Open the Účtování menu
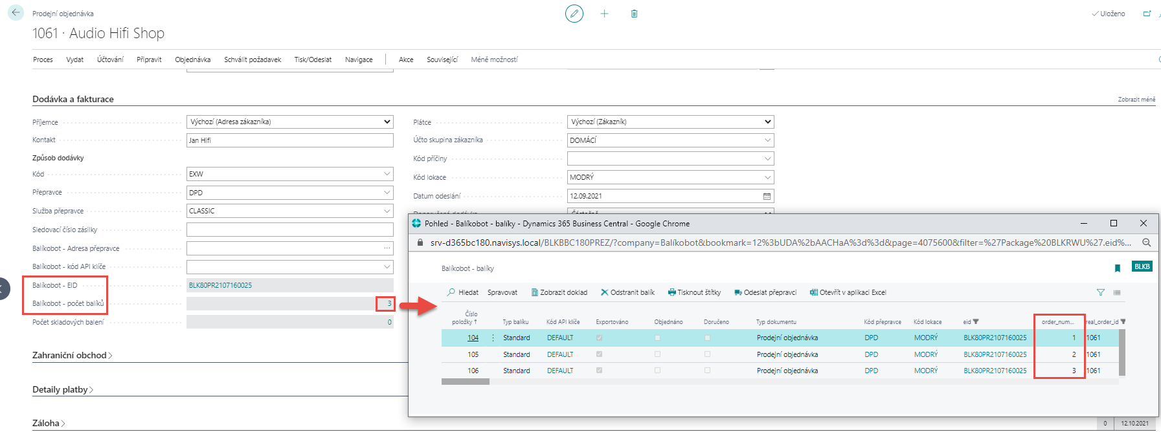Viewport: 1161px width, 432px height. [x=110, y=59]
